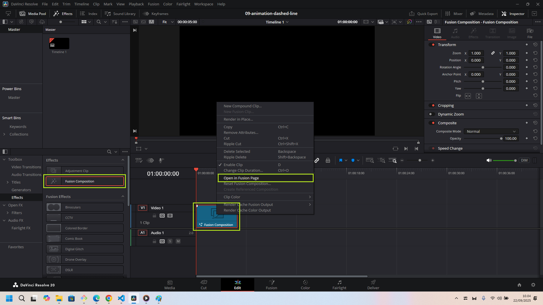Click the Mixer toolbar icon
Viewport: 543px width, 305px height.
click(x=454, y=14)
